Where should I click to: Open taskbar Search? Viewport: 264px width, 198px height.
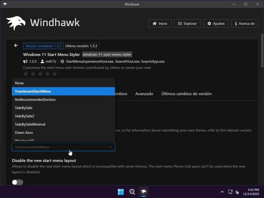point(132,192)
